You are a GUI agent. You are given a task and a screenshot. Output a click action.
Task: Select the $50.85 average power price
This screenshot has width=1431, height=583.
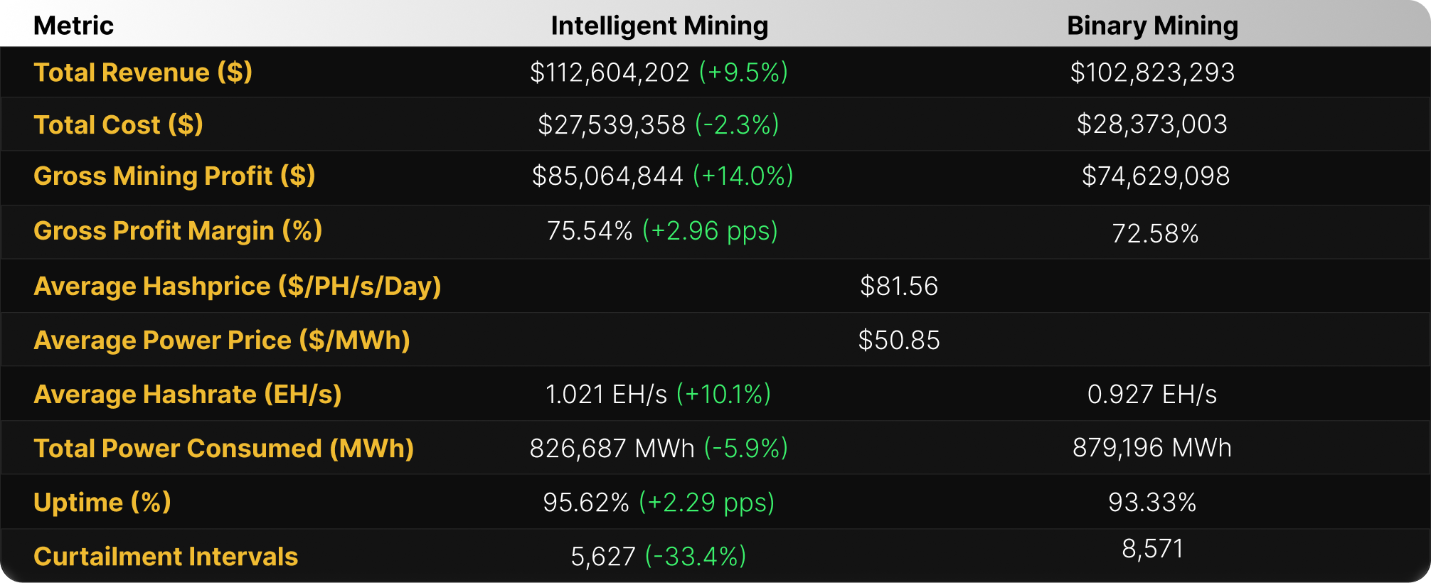coord(899,340)
